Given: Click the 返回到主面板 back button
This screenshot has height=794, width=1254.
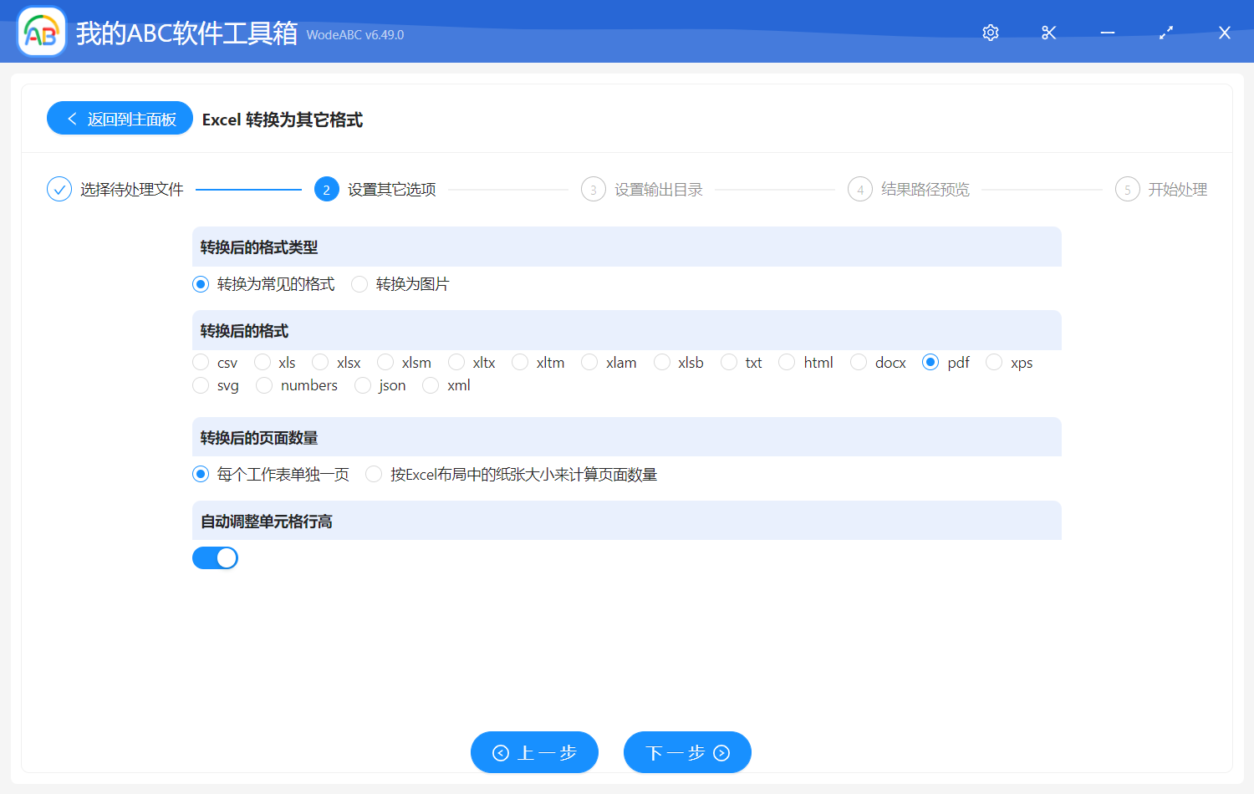Looking at the screenshot, I should coord(120,118).
